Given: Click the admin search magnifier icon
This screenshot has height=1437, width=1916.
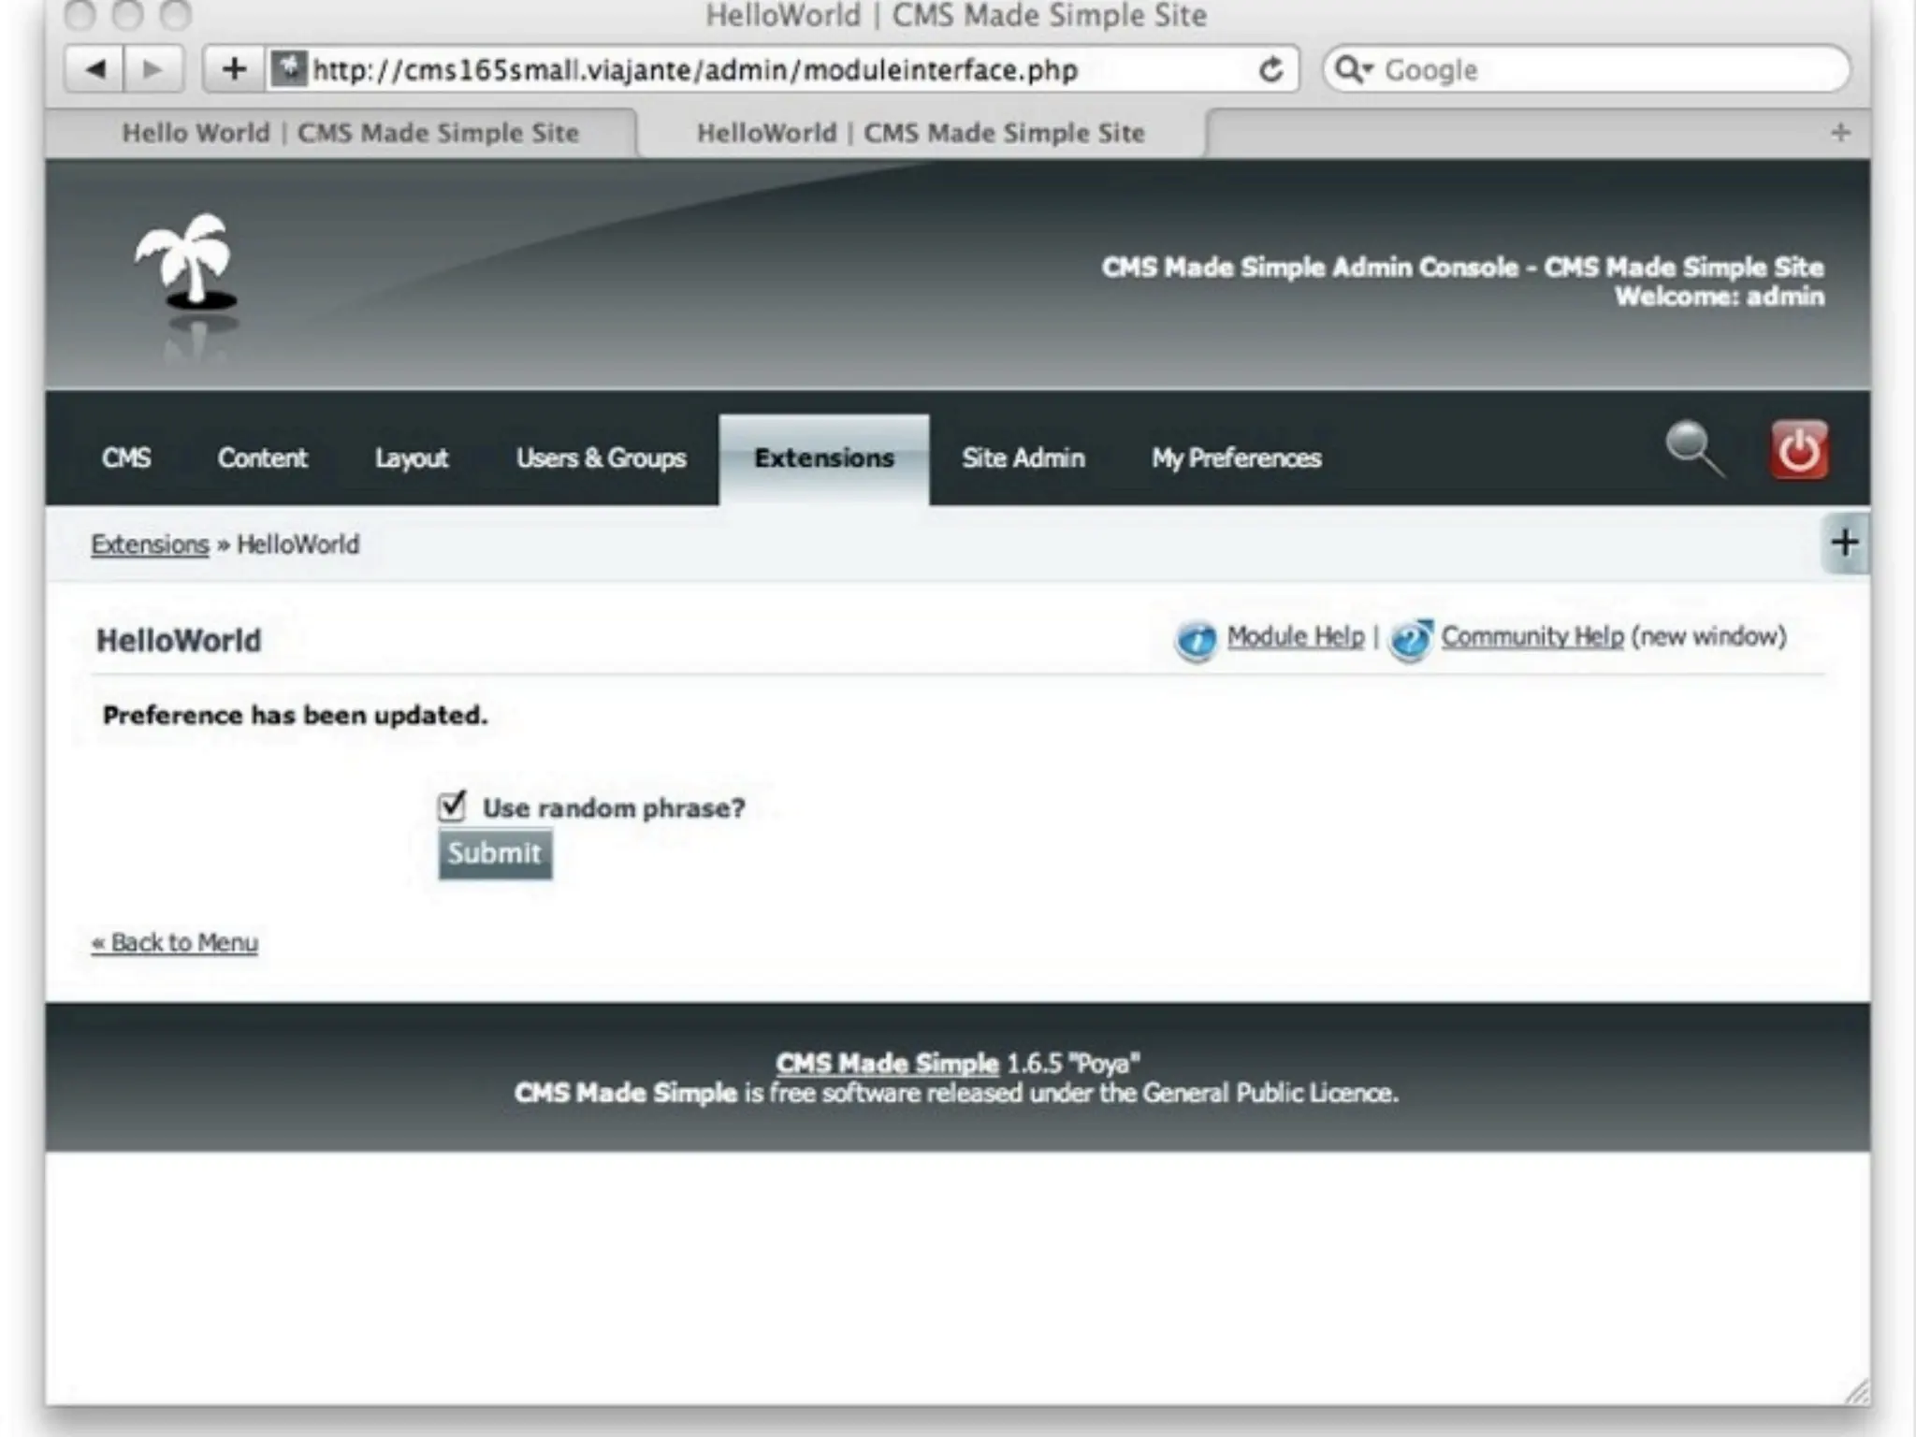Looking at the screenshot, I should (x=1695, y=450).
